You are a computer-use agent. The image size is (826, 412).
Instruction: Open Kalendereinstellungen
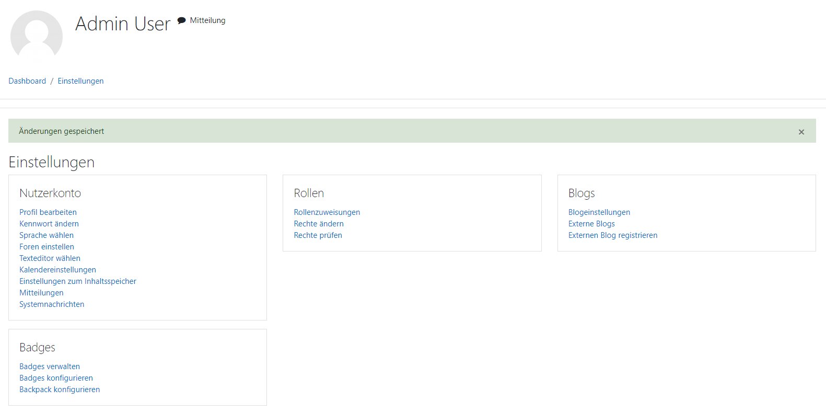click(x=57, y=270)
